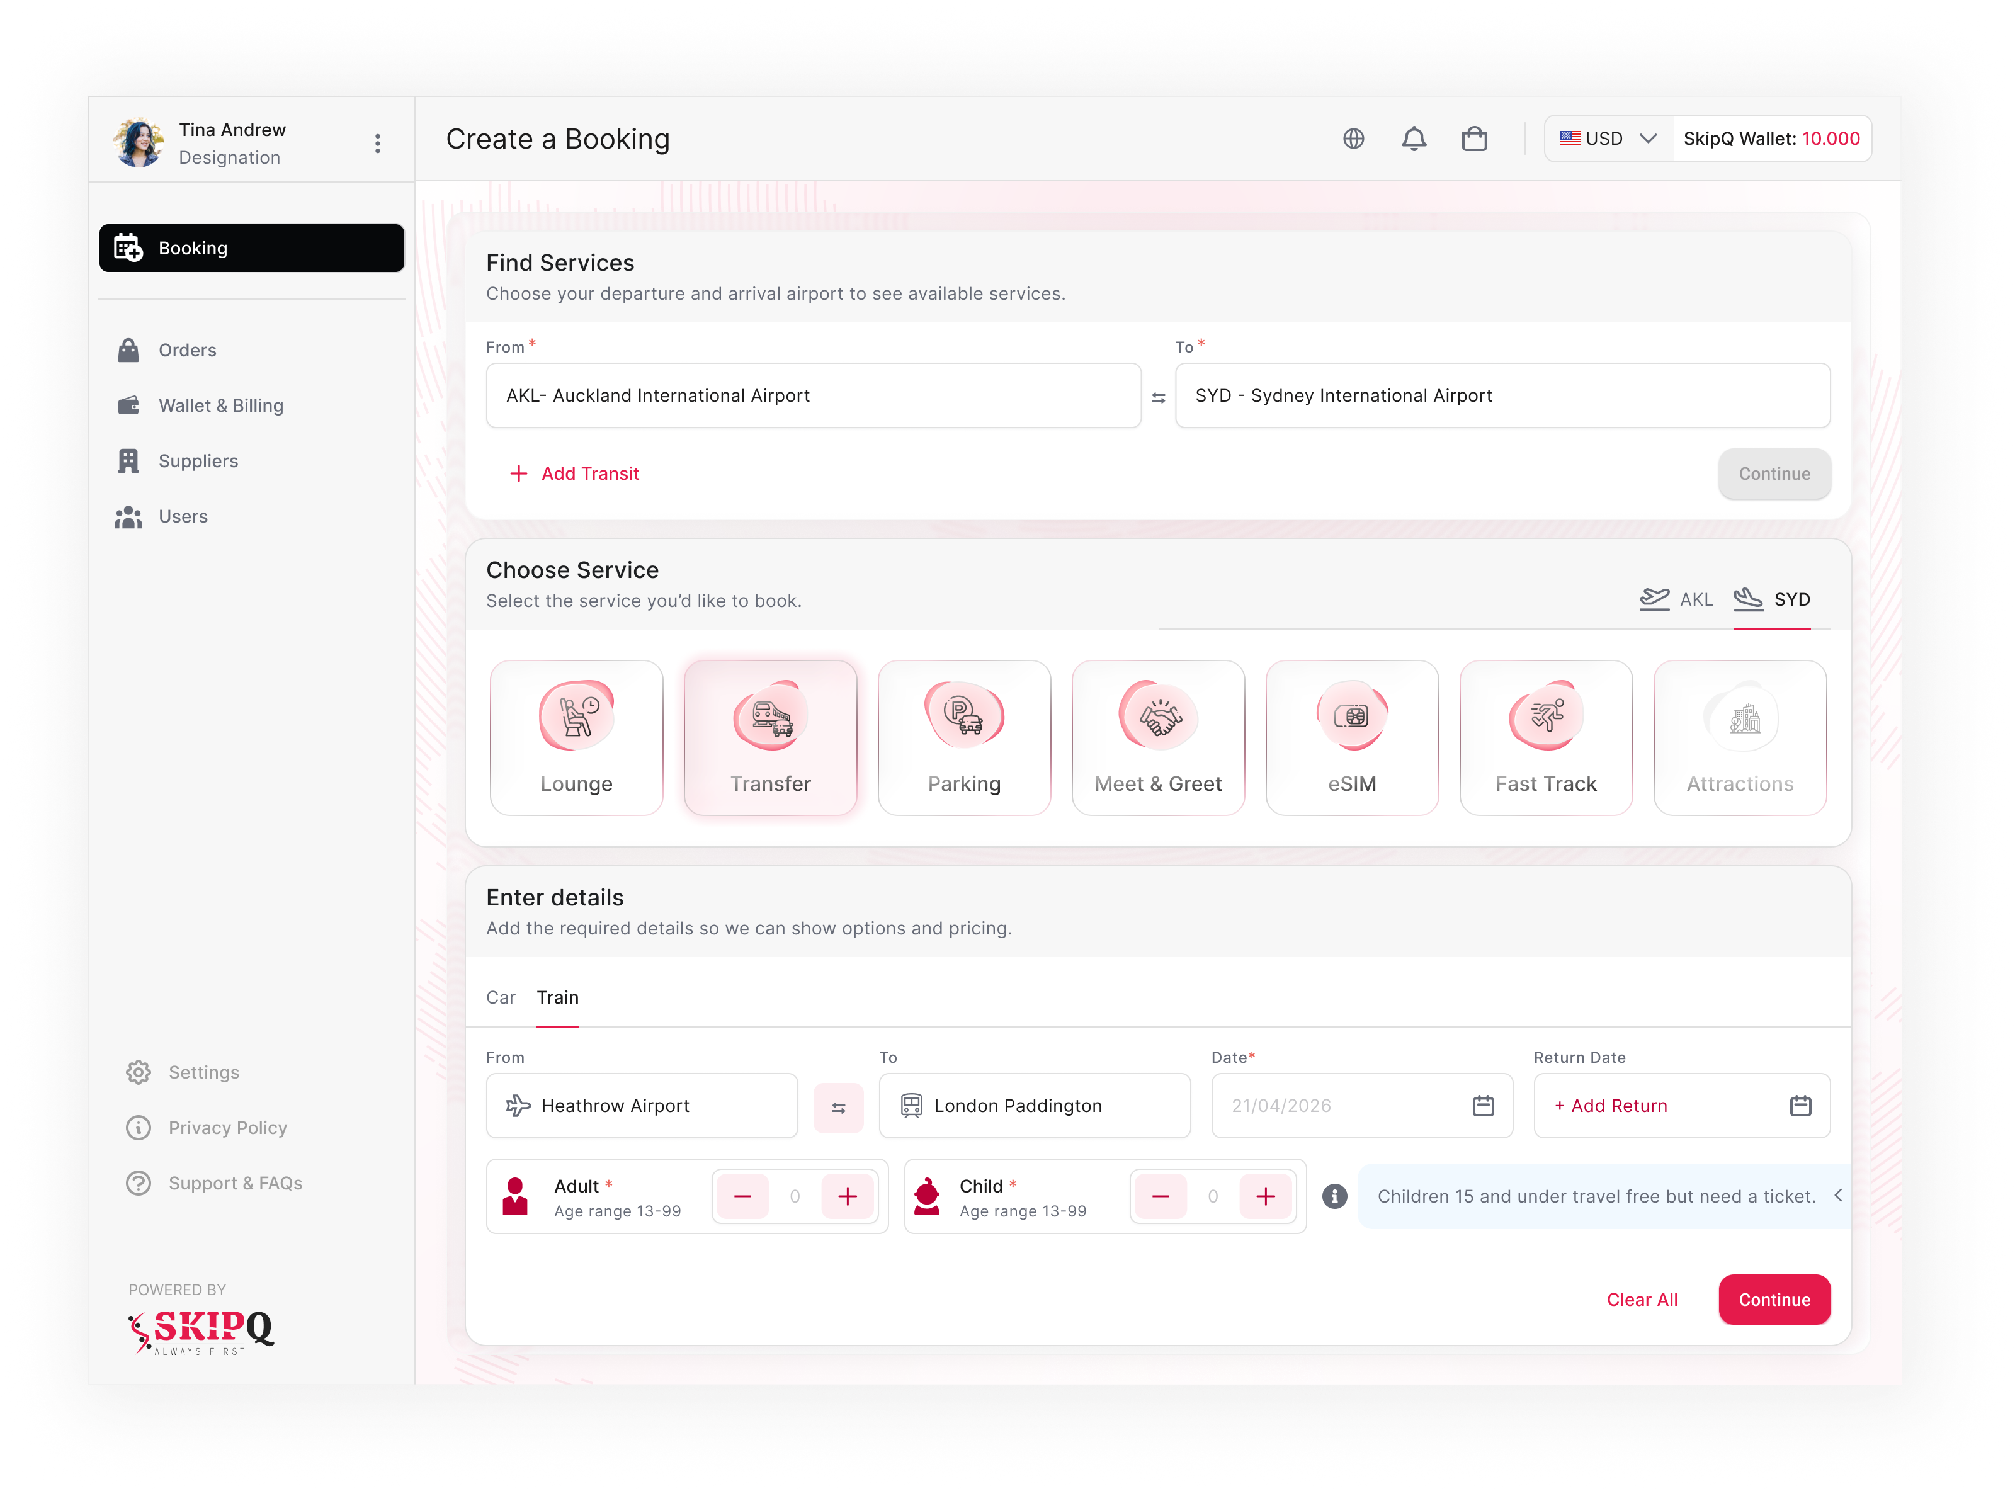Open the user options three-dot menu
Viewport: 2015px width, 1491px height.
[377, 144]
